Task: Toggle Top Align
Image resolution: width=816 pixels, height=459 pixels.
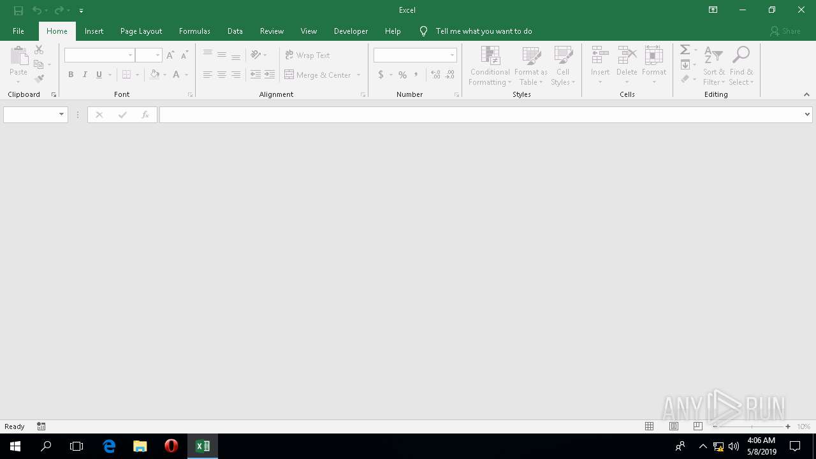Action: (x=208, y=55)
